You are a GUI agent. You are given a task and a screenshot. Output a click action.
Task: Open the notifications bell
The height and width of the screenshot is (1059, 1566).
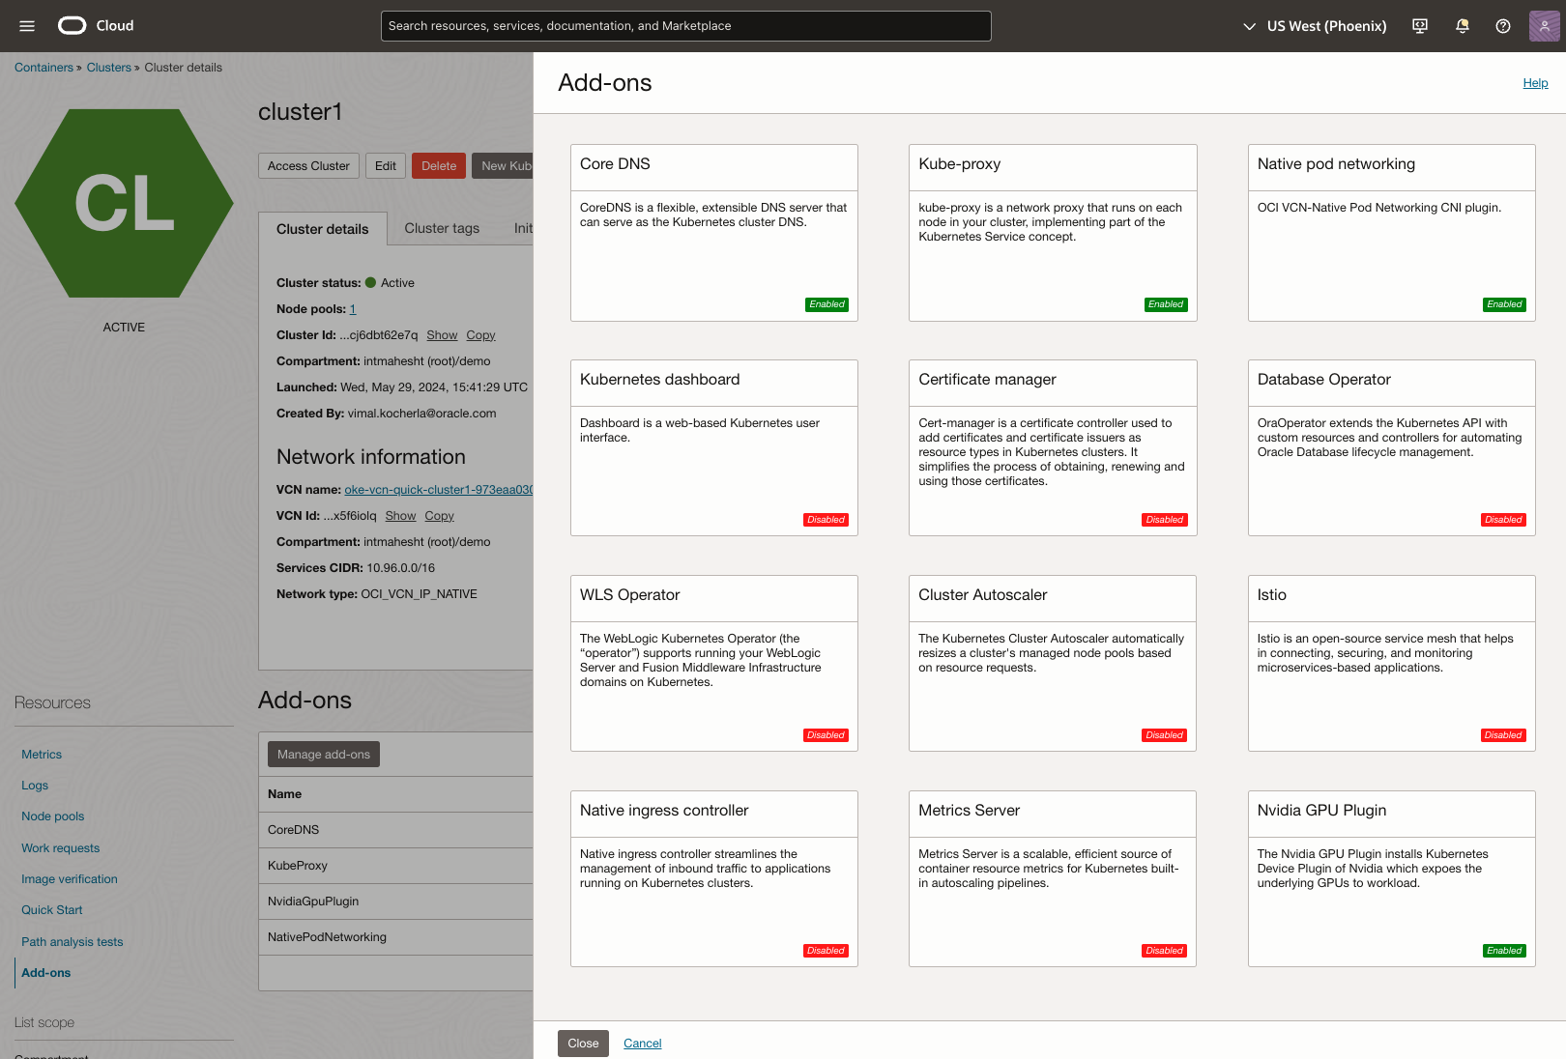pos(1462,26)
